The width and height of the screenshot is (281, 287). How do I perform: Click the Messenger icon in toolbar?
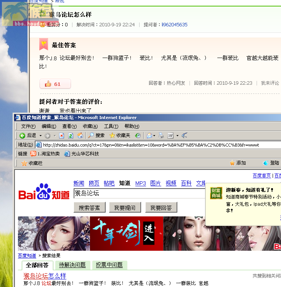[184, 135]
